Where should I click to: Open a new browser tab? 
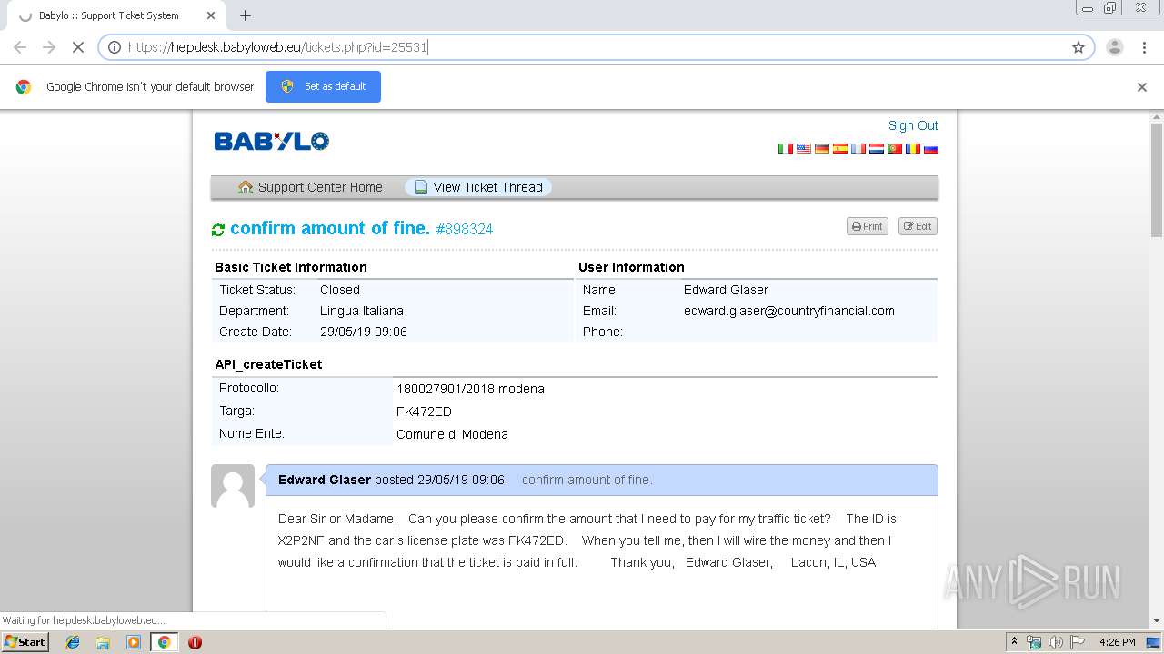[x=246, y=15]
